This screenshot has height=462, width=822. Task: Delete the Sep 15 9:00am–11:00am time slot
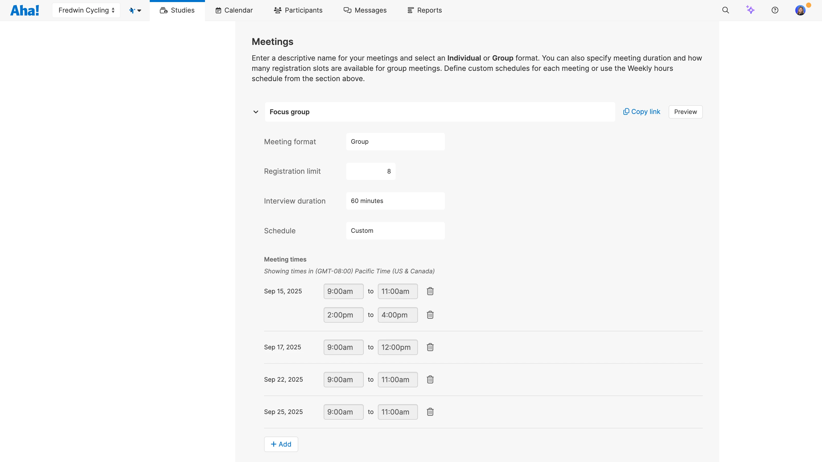[x=430, y=291]
